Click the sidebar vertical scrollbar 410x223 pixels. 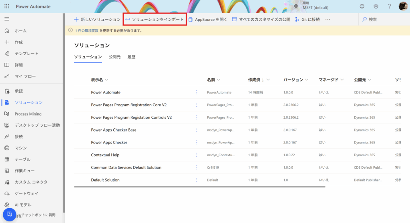coord(64,113)
